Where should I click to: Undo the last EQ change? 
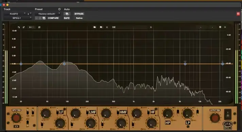tap(19, 27)
